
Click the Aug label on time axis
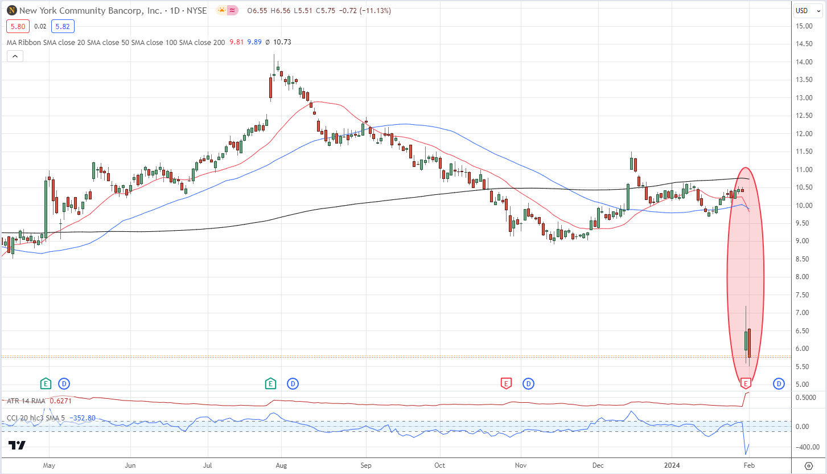(281, 465)
